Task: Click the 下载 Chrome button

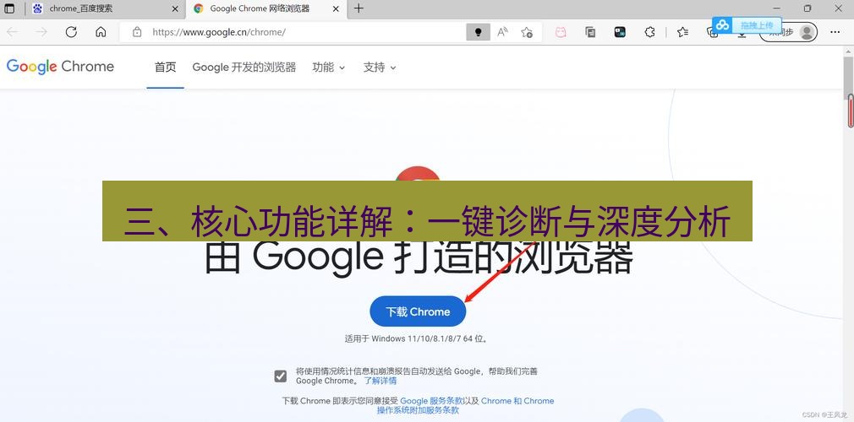Action: [418, 311]
